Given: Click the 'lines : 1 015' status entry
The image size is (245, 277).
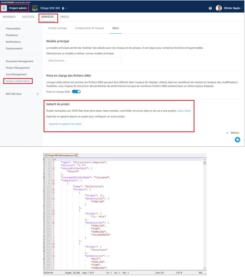Looking at the screenshot, I should 88,273.
